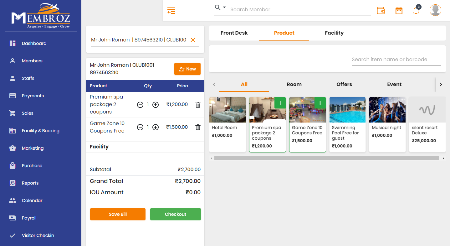
Task: Open the Reports section
Action: point(30,183)
